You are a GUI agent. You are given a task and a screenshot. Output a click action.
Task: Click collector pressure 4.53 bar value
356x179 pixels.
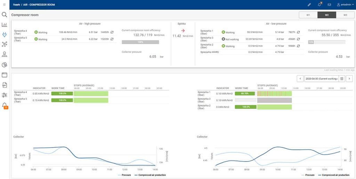(x=339, y=57)
